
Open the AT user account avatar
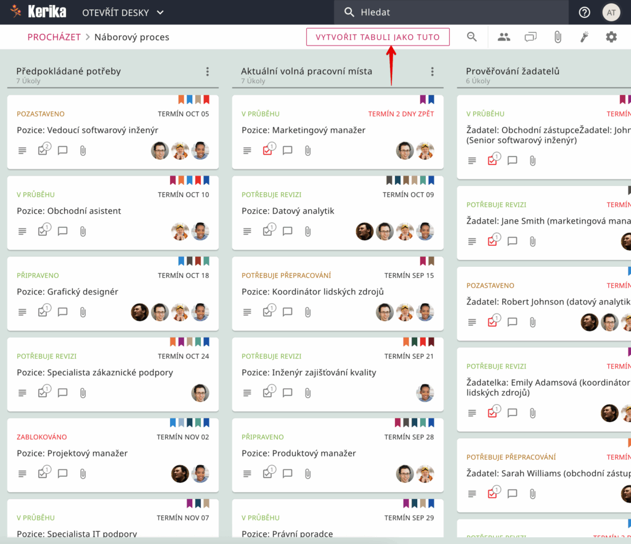pos(611,12)
